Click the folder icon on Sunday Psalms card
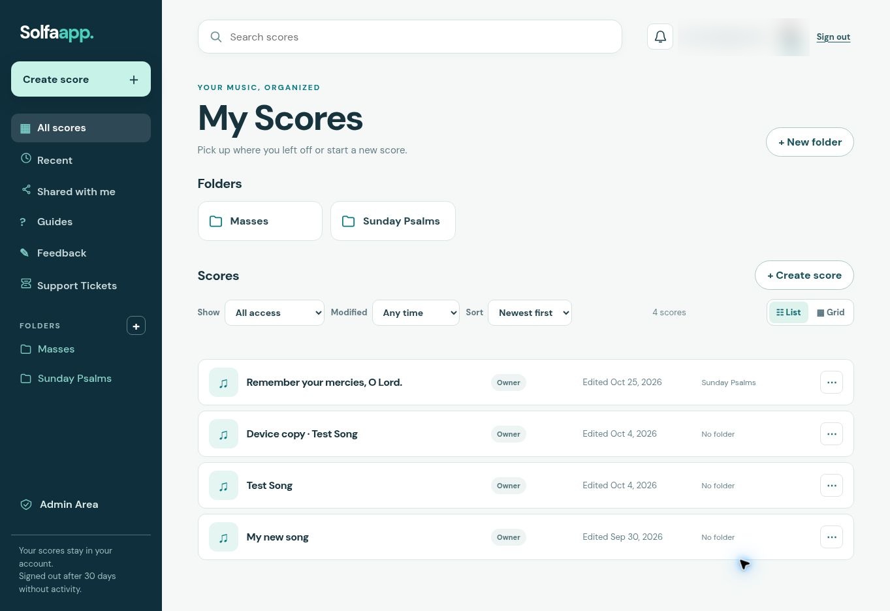The width and height of the screenshot is (890, 611). pos(349,221)
